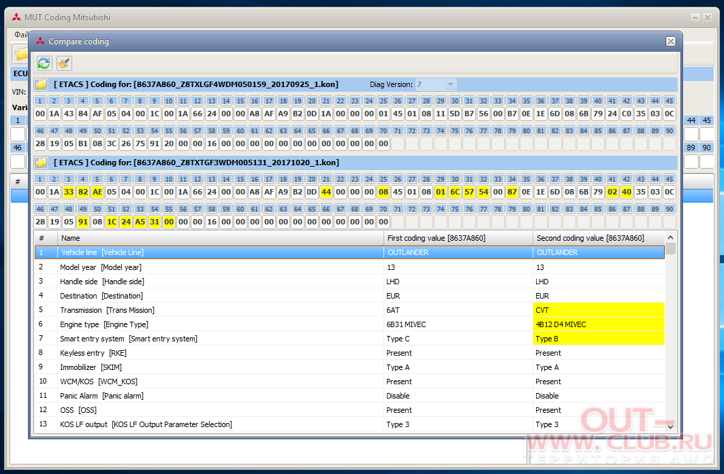Select the KOS LF output row
The image size is (724, 474).
(x=349, y=424)
